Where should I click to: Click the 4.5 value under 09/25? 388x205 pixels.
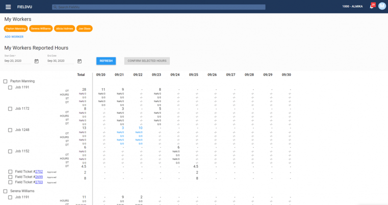[196, 166]
